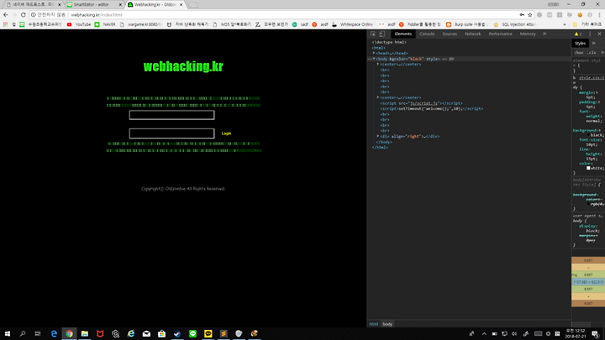
Task: Toggle the :hov element state button
Action: 579,52
